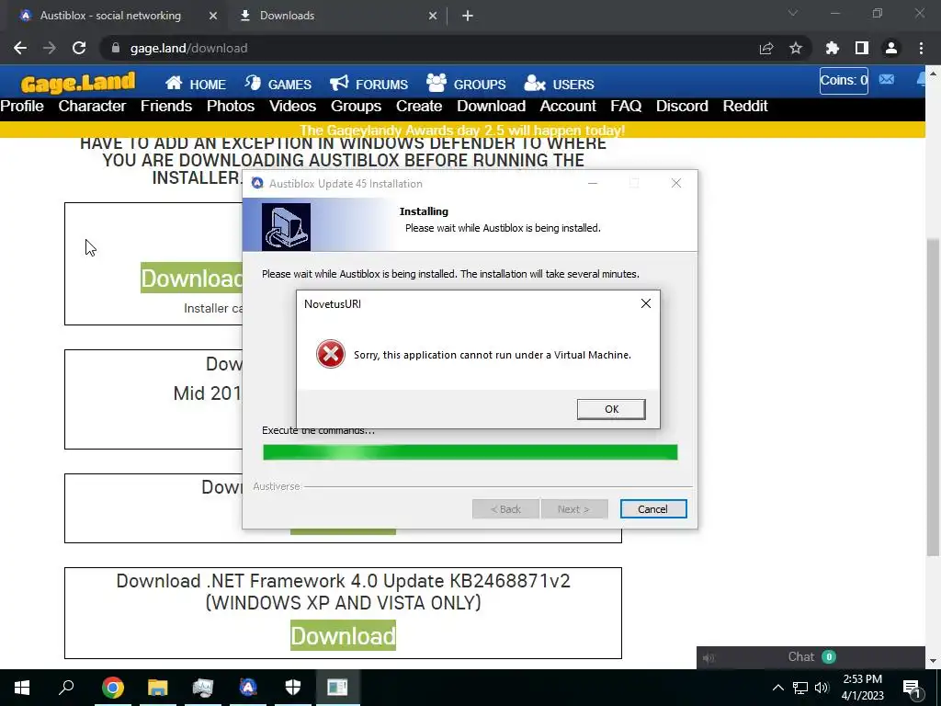
Task: Open the Reddit link
Action: 744,107
